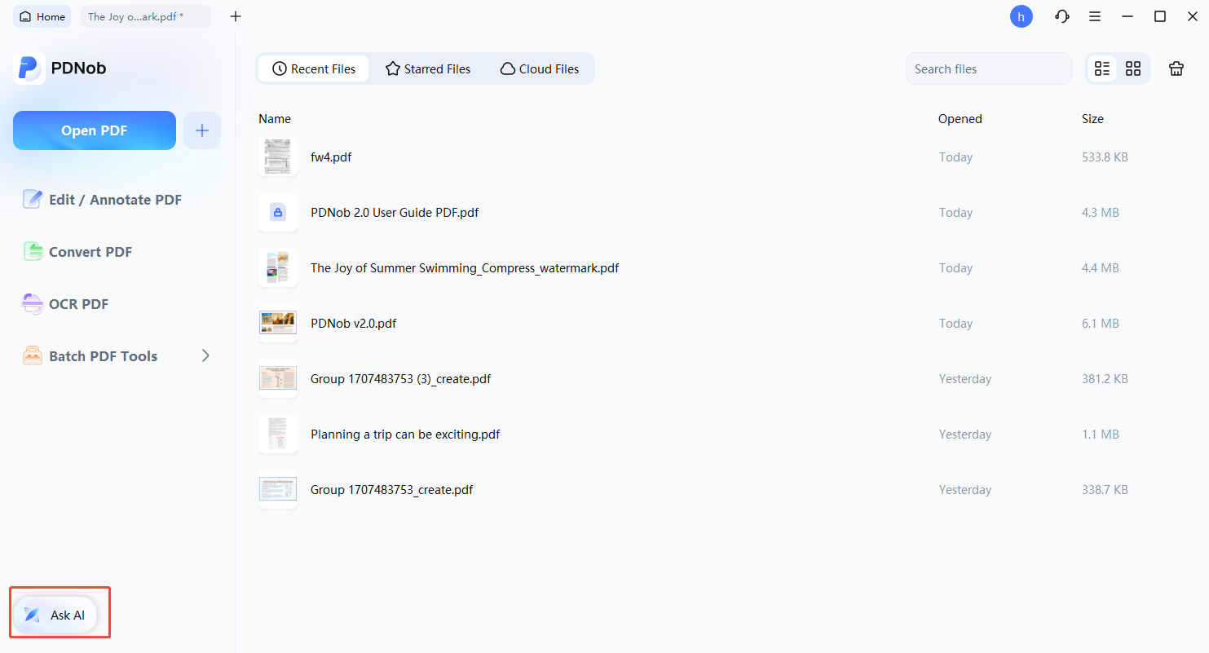The width and height of the screenshot is (1209, 653).
Task: Open the hamburger menu icon
Action: click(1095, 16)
